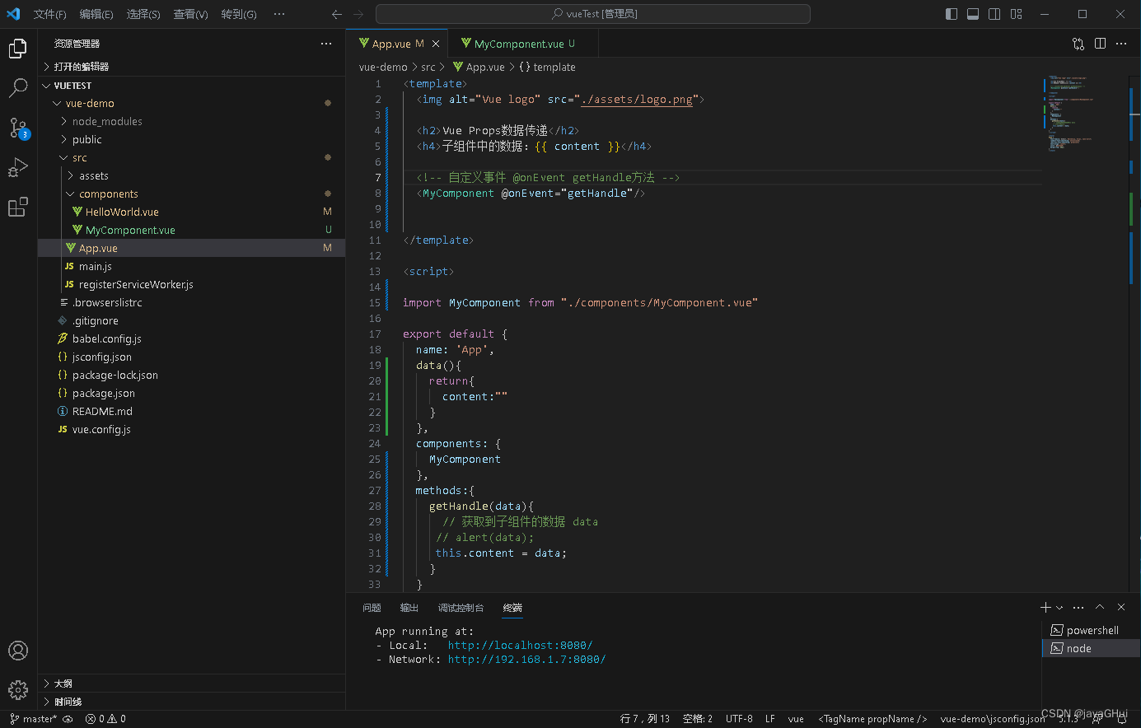Image resolution: width=1141 pixels, height=728 pixels.
Task: Create a new terminal with the plus icon
Action: (x=1044, y=607)
